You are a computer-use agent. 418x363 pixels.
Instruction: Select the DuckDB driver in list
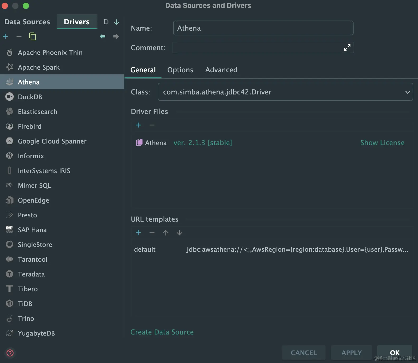pos(30,97)
